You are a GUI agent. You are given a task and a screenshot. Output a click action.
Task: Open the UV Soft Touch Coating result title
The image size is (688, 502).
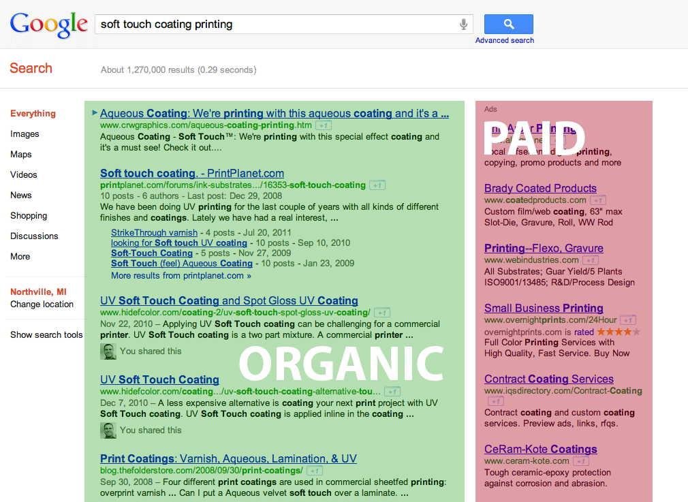(x=159, y=379)
